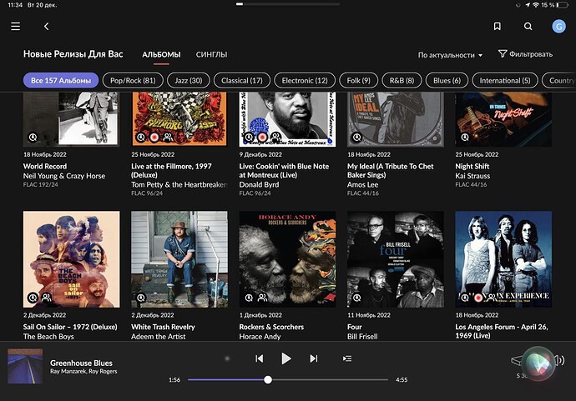Open the play queue icon
The width and height of the screenshot is (576, 401).
(347, 358)
